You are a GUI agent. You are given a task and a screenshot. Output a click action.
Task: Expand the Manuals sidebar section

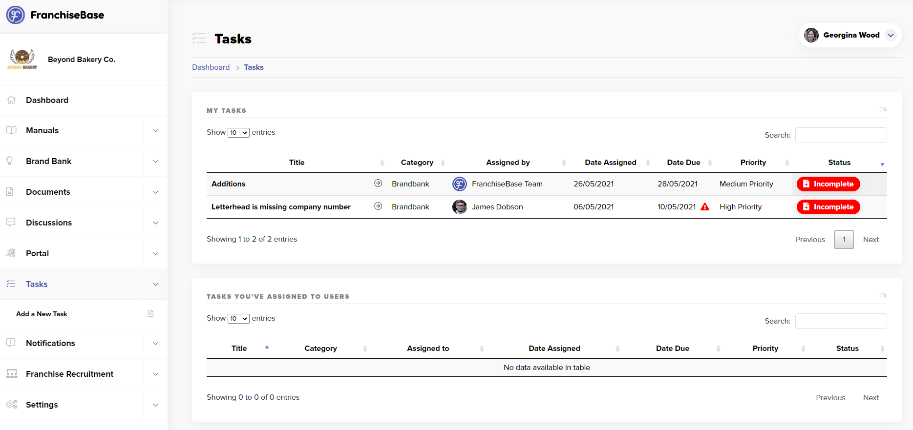pos(155,131)
